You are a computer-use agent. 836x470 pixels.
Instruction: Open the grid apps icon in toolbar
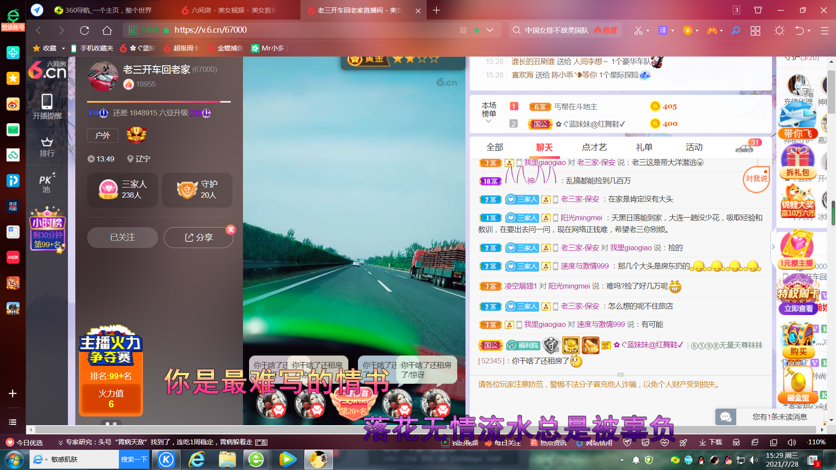[x=755, y=30]
